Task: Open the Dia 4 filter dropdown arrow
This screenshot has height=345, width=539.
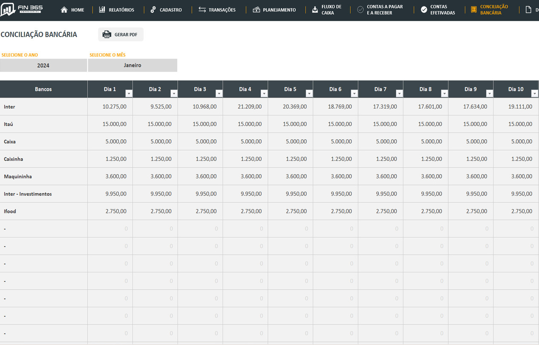Action: [264, 94]
